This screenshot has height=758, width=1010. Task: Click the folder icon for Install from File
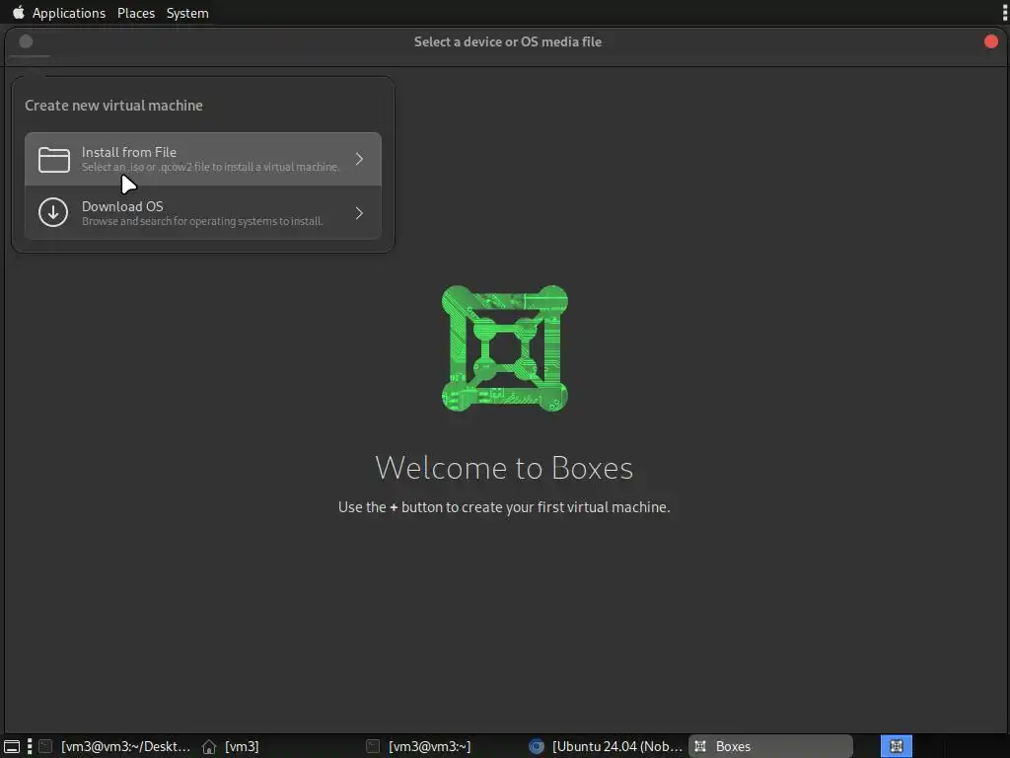click(54, 160)
